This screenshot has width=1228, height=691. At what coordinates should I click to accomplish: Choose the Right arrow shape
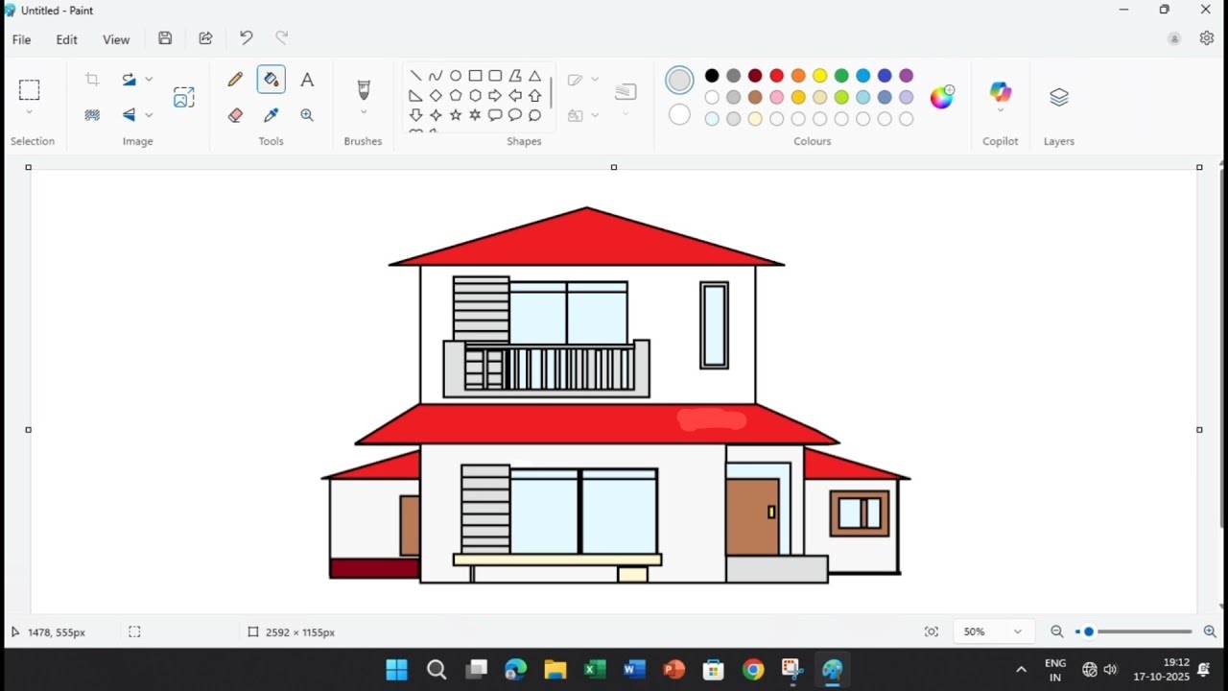495,96
